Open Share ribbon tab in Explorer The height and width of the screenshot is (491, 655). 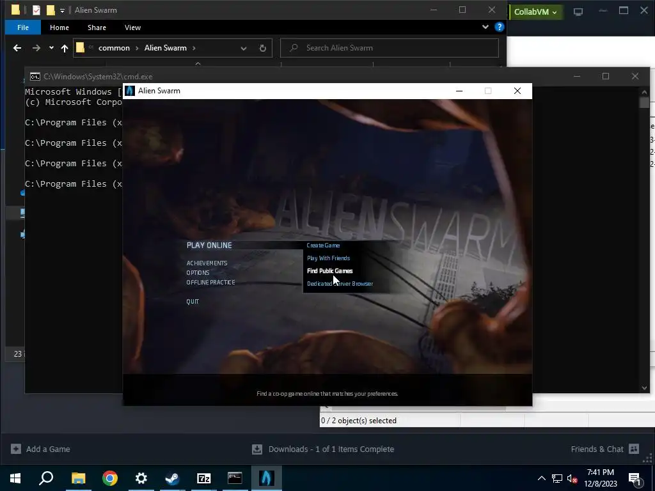pyautogui.click(x=97, y=27)
